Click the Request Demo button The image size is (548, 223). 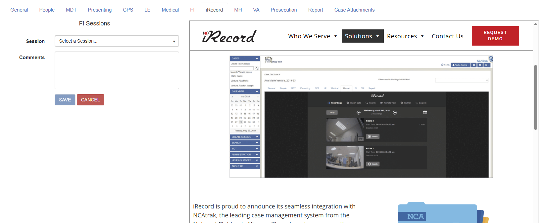tap(495, 36)
